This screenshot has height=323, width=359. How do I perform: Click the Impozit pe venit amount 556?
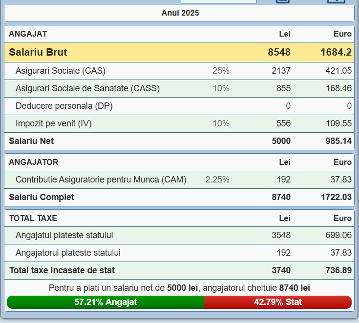pyautogui.click(x=283, y=123)
